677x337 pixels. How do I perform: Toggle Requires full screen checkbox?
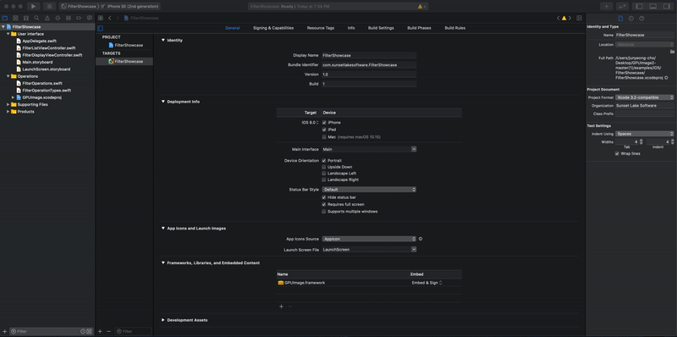(324, 204)
